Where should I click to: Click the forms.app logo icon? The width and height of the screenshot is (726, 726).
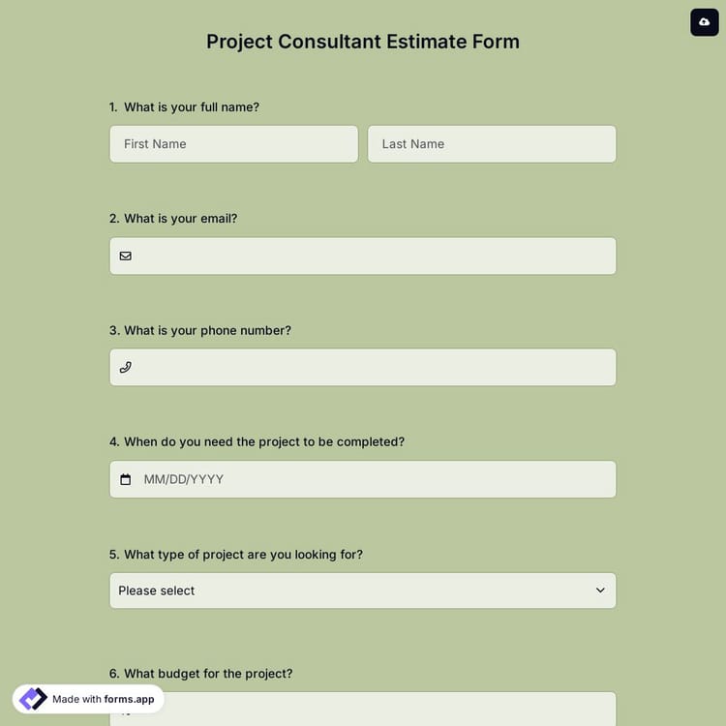point(33,699)
